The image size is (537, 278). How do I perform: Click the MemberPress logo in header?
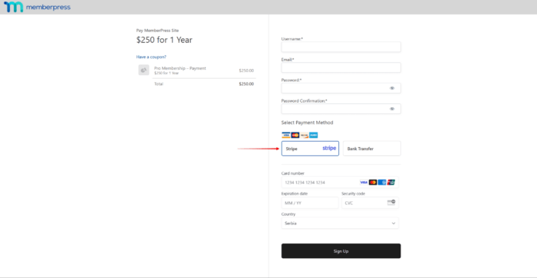point(37,7)
